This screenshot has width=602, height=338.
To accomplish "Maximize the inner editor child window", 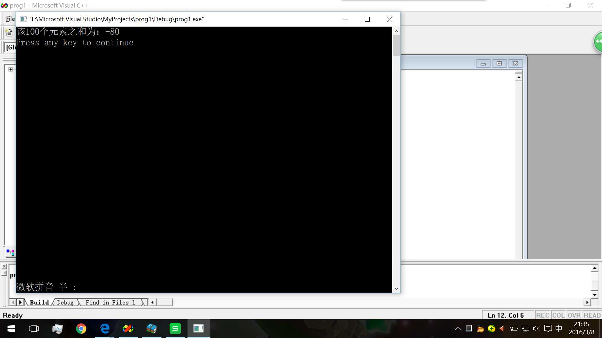I will point(499,64).
